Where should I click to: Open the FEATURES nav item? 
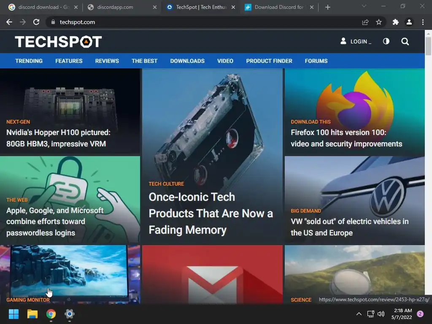coord(69,61)
